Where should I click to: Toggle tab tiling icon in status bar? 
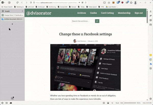[x=7, y=103]
